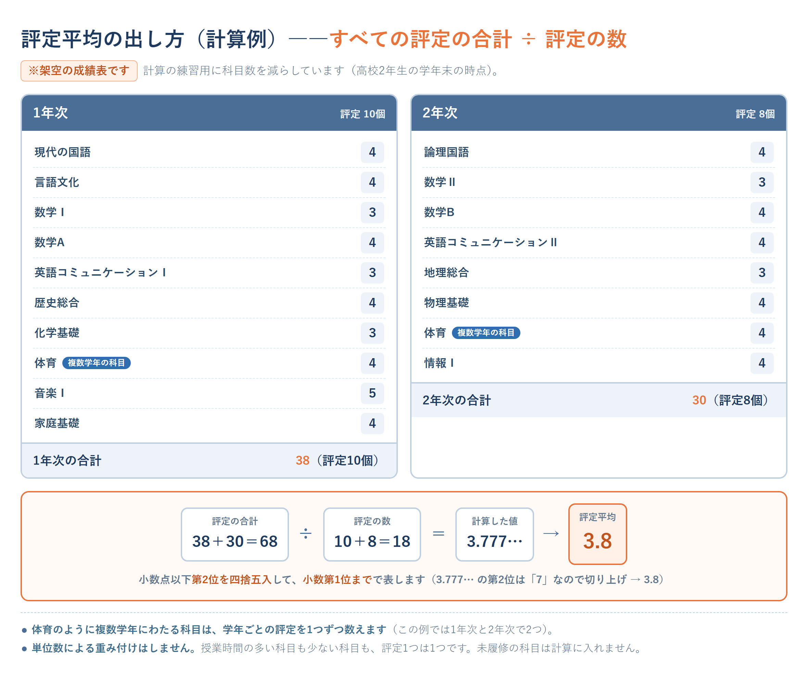Click the 評定 8個 count label
The height and width of the screenshot is (678, 808).
(x=755, y=114)
